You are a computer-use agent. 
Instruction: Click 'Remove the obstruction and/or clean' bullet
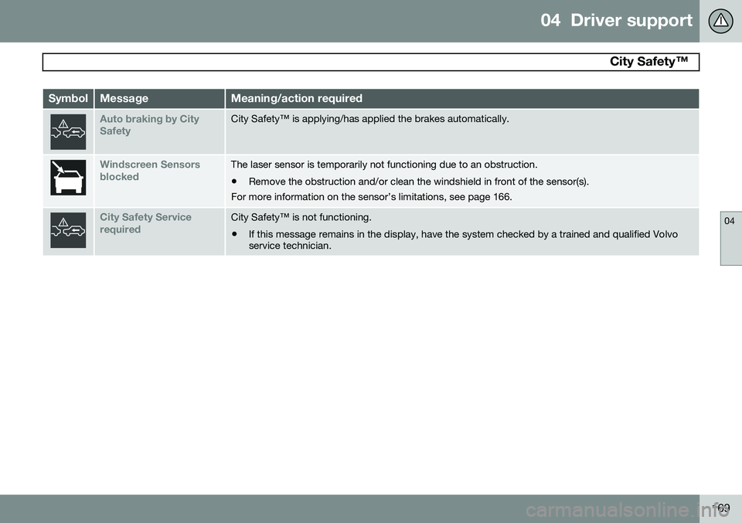pyautogui.click(x=419, y=182)
